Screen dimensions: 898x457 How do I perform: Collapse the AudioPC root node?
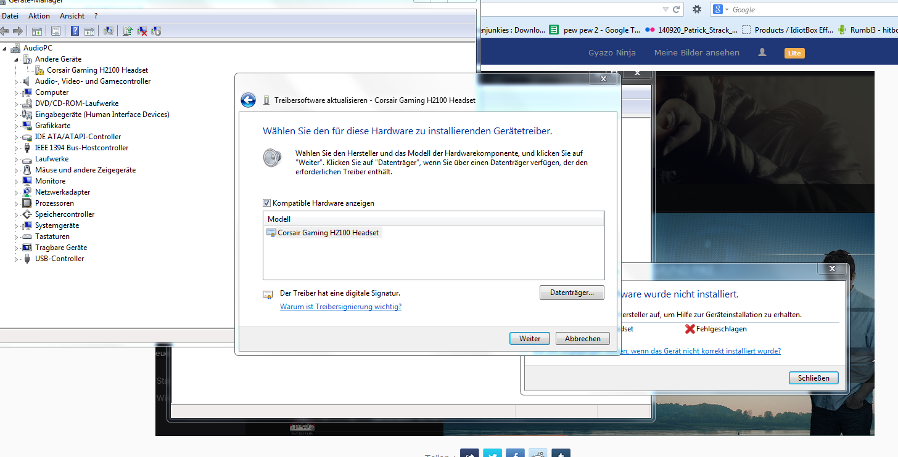5,48
